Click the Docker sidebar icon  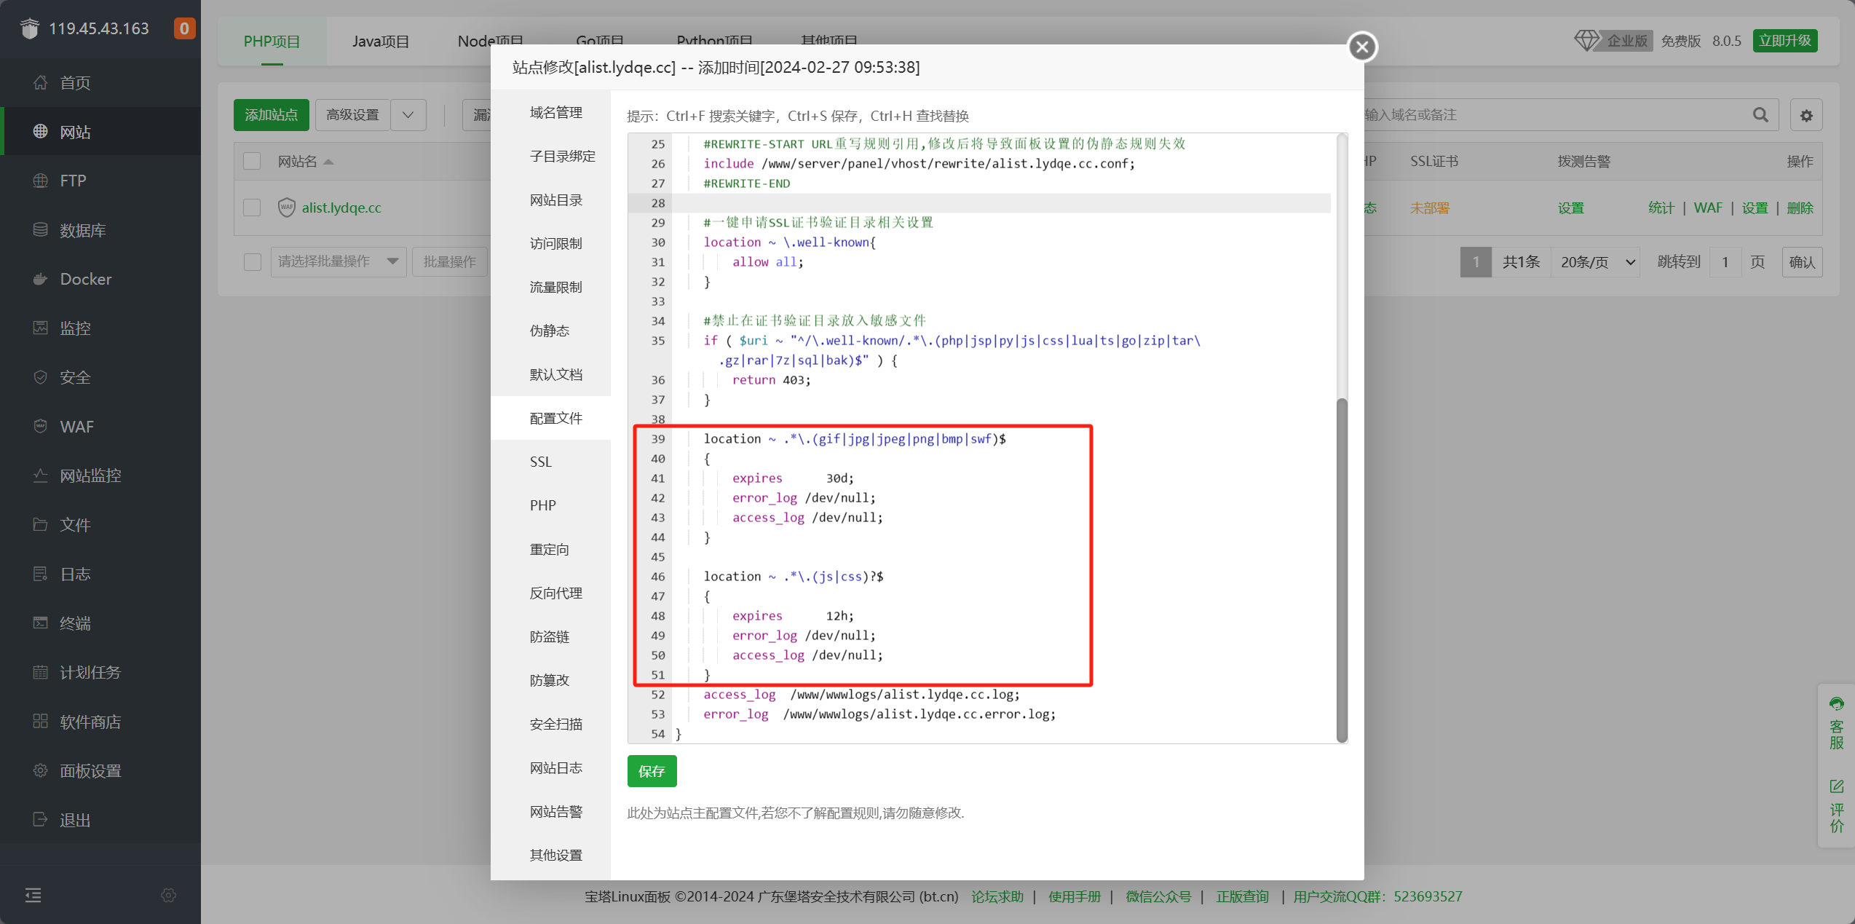tap(41, 279)
